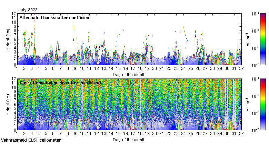This screenshot has width=269, height=144.
Task: Click the day 1 tick label under the raw backscatter plot
Action: click(x=17, y=134)
